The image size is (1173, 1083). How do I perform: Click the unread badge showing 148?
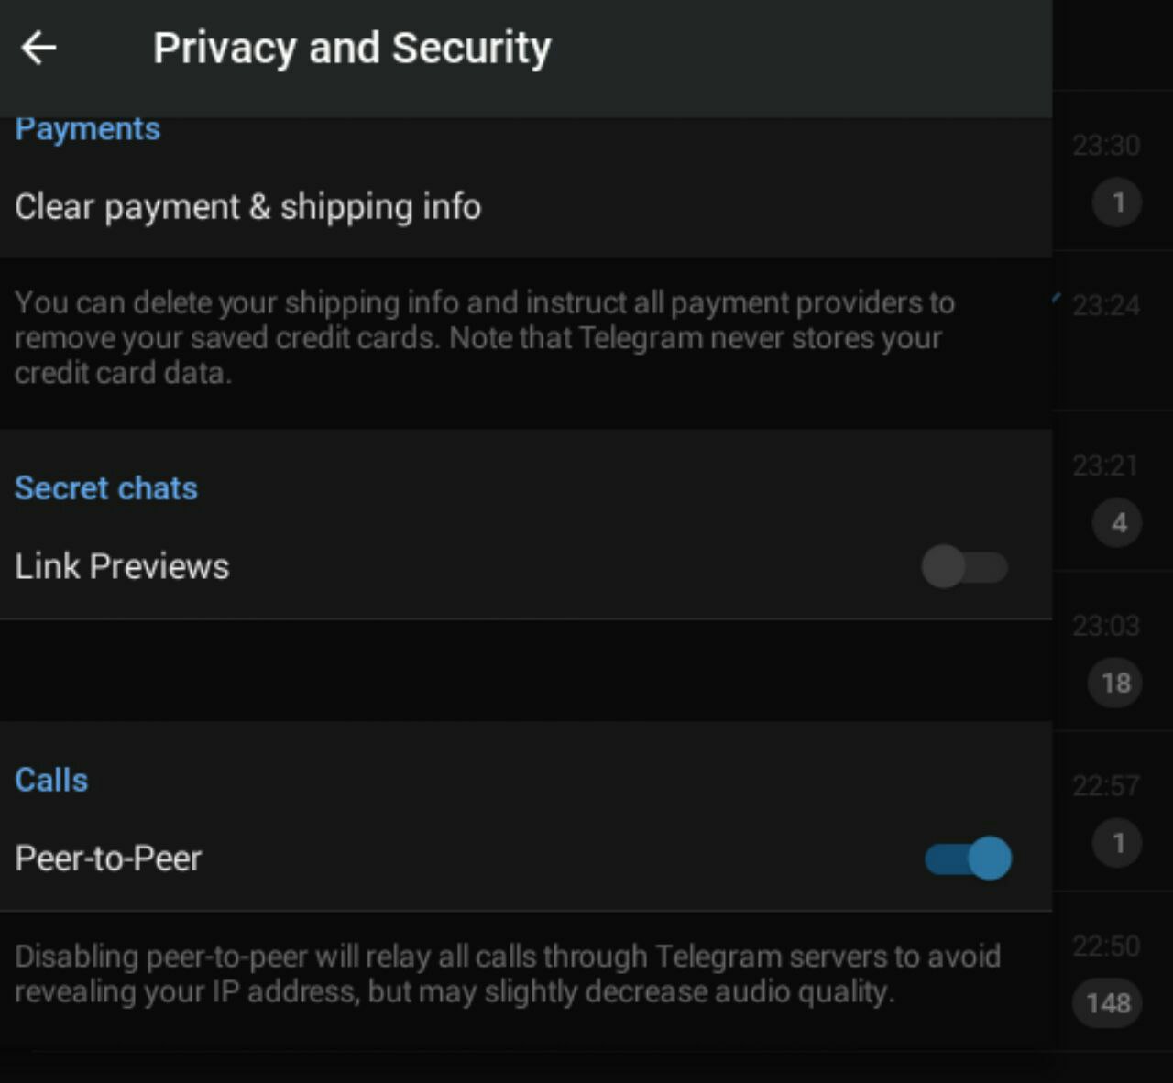click(1108, 1003)
